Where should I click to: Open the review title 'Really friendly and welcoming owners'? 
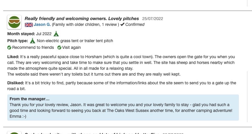(x=82, y=19)
